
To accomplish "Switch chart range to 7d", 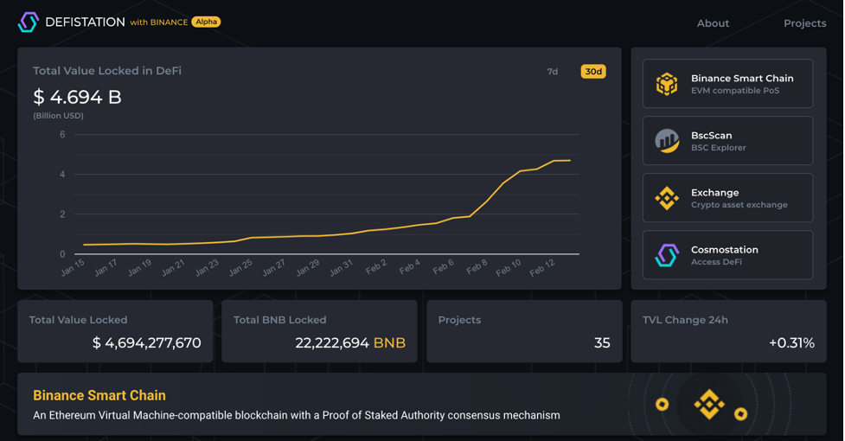I will (x=553, y=72).
